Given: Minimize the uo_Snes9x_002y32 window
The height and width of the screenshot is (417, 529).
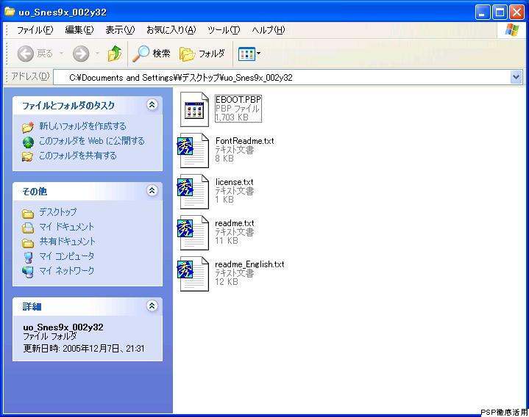Looking at the screenshot, I should [x=483, y=12].
